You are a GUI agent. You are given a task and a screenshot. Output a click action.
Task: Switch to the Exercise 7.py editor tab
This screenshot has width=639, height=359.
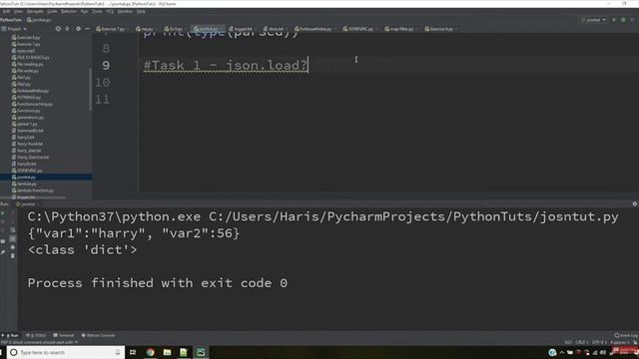113,29
